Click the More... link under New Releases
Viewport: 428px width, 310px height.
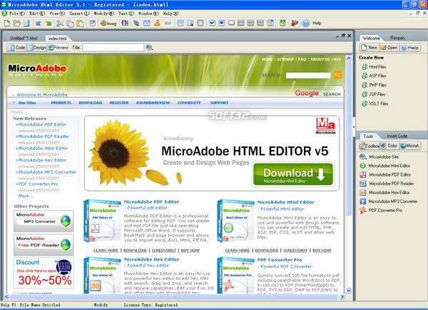(26, 196)
